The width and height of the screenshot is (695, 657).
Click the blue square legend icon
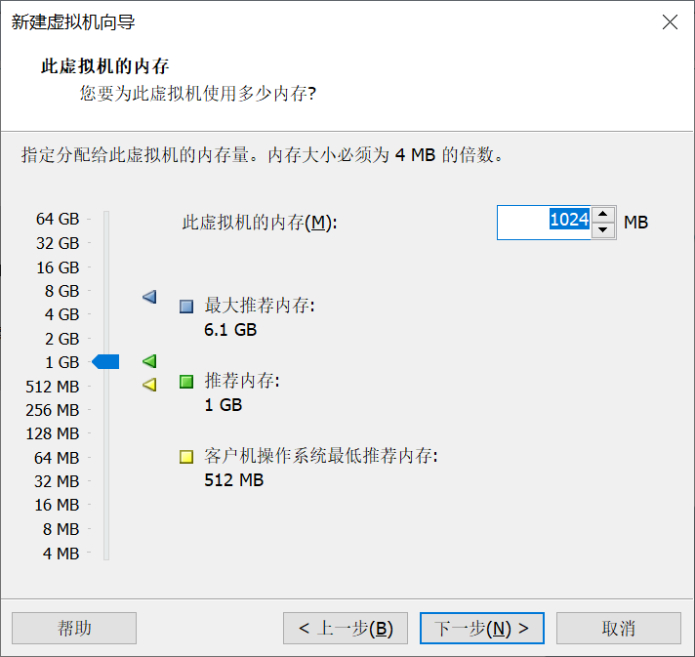[x=186, y=307]
